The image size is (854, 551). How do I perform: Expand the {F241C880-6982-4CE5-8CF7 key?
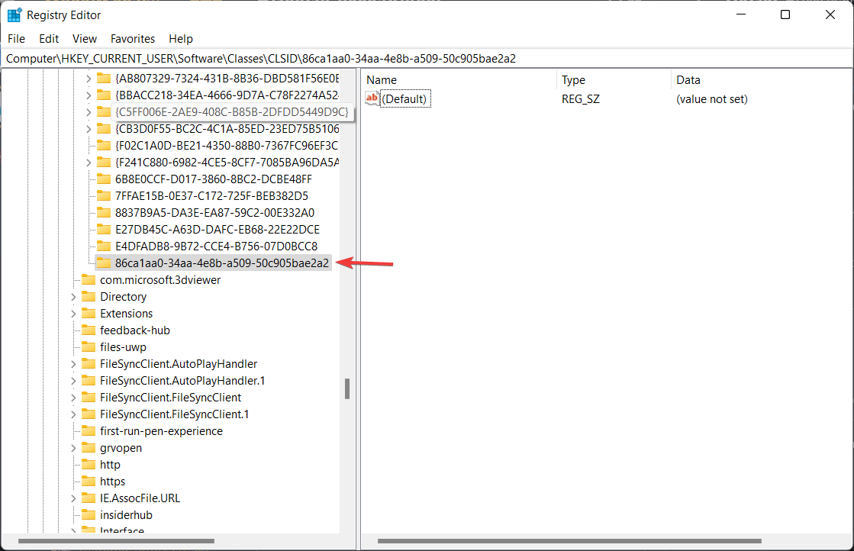(89, 163)
